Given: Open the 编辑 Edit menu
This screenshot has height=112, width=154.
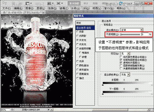Looking at the screenshot, I should pos(18,8).
